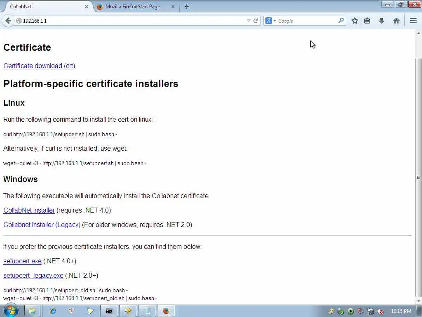422x317 pixels.
Task: Open the bookmarks list icon
Action: click(367, 21)
